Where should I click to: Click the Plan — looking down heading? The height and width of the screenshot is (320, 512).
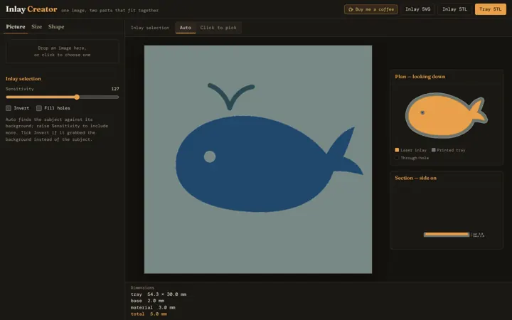tap(420, 77)
